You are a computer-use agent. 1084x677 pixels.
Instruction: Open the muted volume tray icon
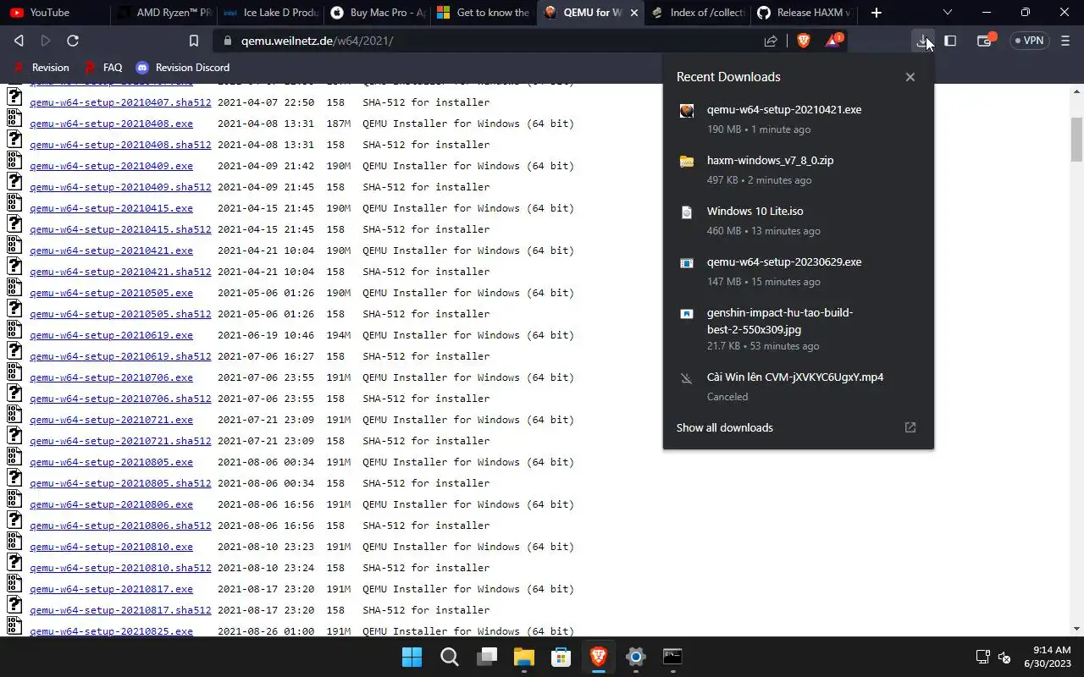(x=1004, y=657)
